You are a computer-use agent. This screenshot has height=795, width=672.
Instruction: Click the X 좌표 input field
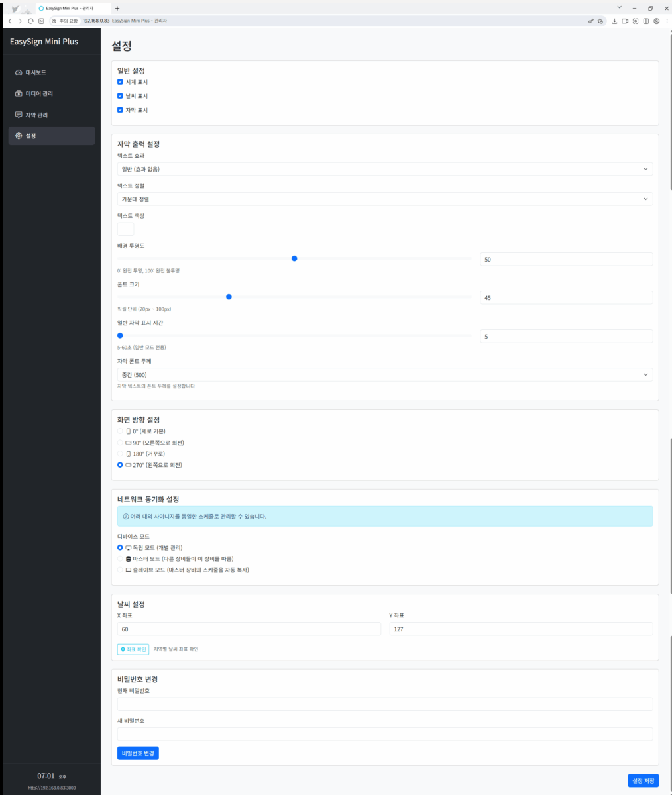coord(249,629)
